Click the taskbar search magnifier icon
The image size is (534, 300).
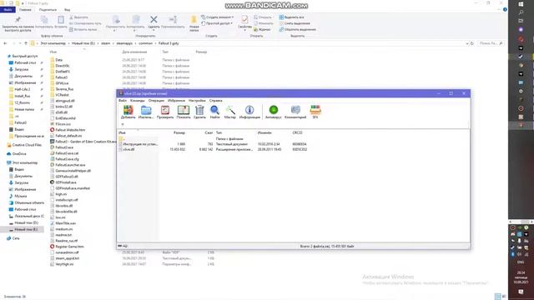pyautogui.click(x=521, y=12)
